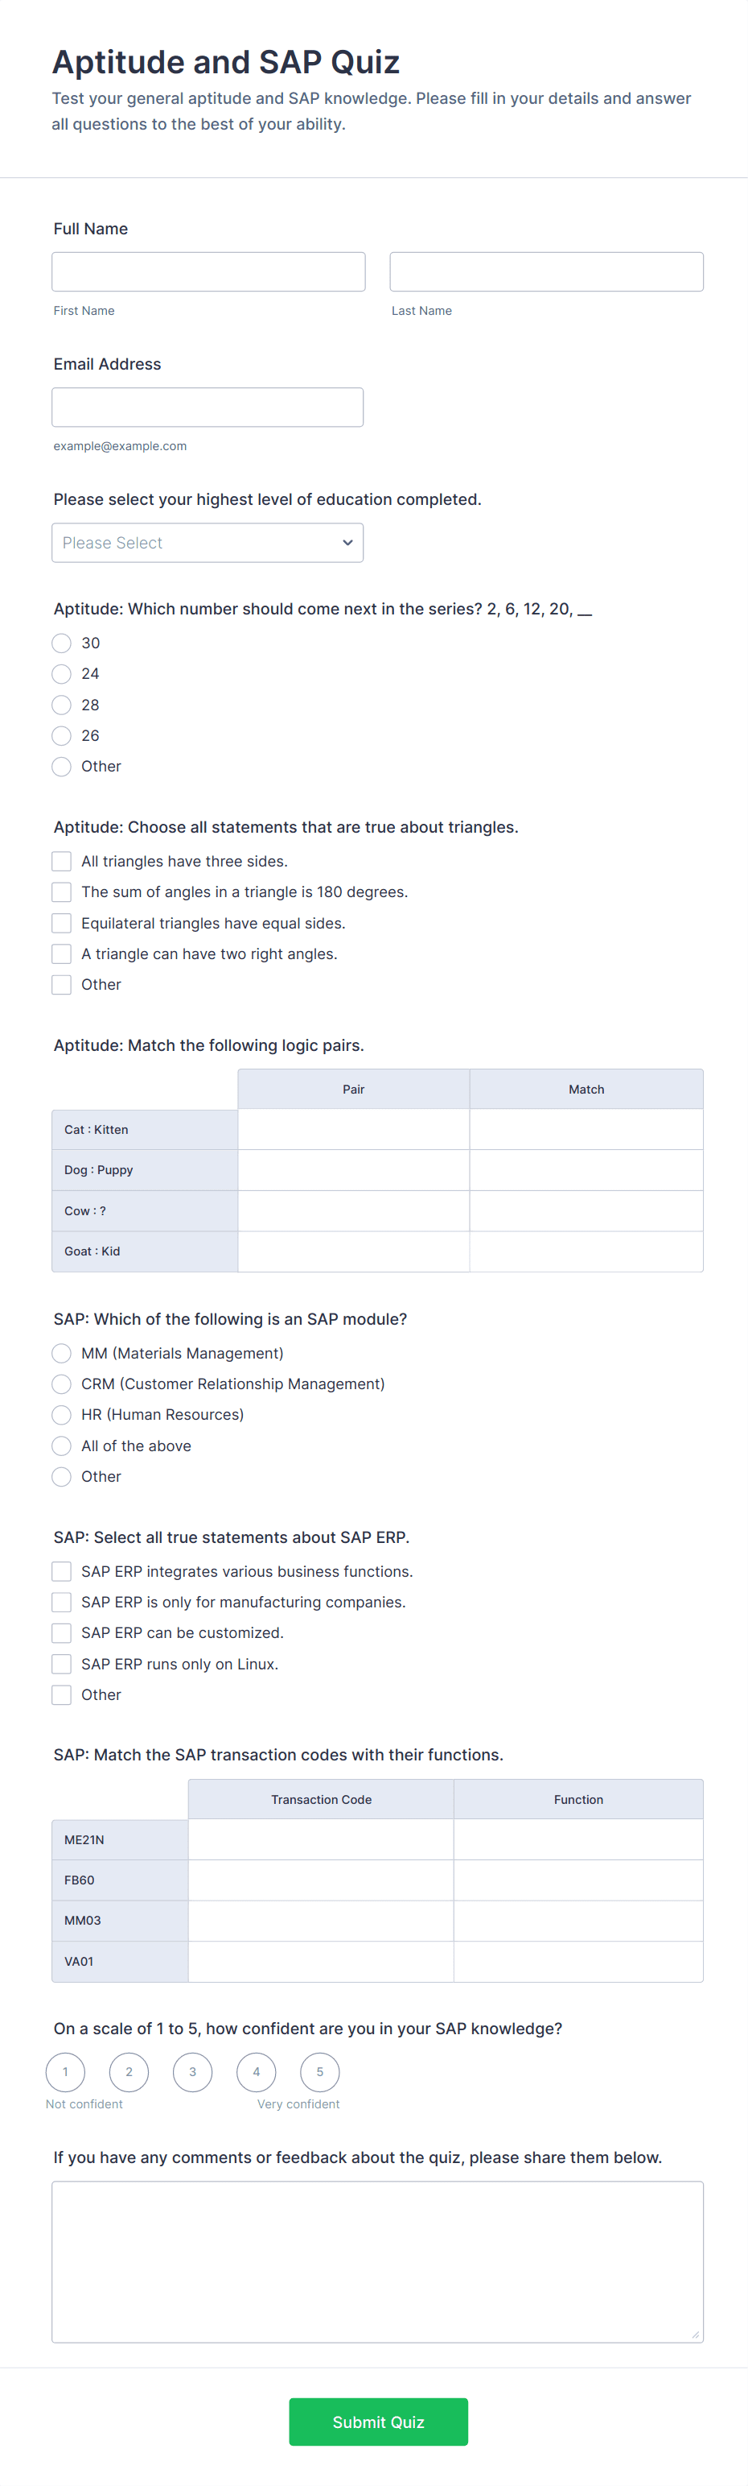748x2486 pixels.
Task: Click Transaction Code cell for VA01
Action: tap(321, 1961)
